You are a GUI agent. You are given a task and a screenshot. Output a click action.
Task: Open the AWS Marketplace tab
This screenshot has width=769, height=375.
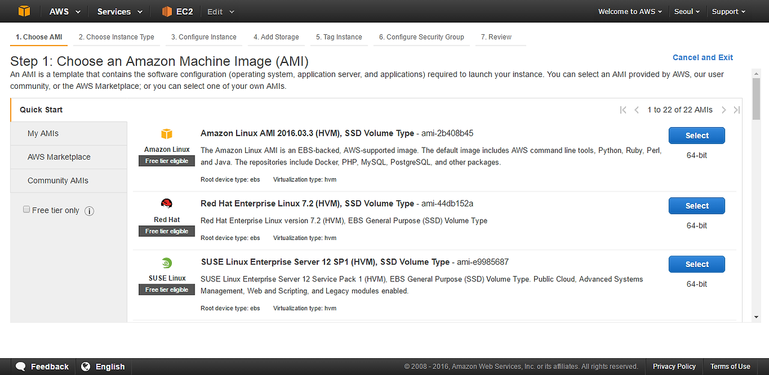[59, 157]
